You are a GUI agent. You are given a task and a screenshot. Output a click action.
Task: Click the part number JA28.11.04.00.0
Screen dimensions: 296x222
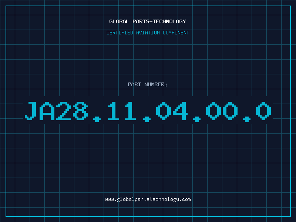(x=148, y=112)
